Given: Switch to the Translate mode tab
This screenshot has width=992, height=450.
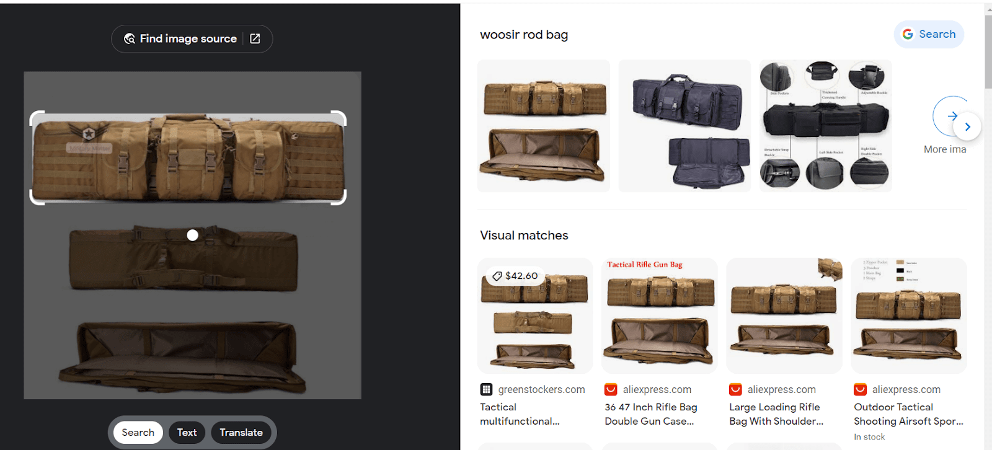Looking at the screenshot, I should point(241,433).
